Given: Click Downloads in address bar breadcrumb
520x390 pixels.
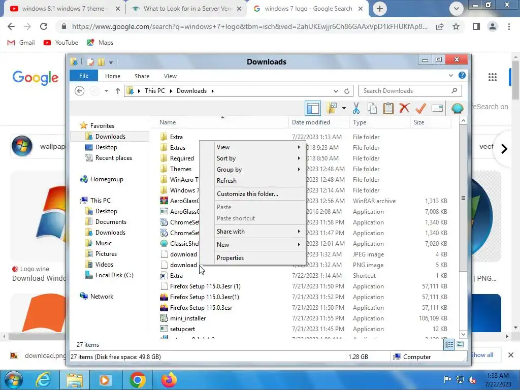Looking at the screenshot, I should coord(191,91).
